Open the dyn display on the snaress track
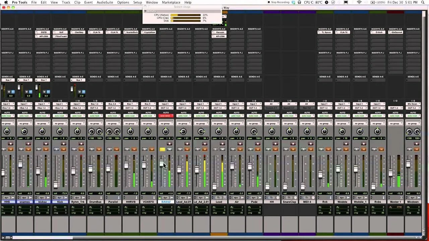429x241 pixels. (24, 197)
